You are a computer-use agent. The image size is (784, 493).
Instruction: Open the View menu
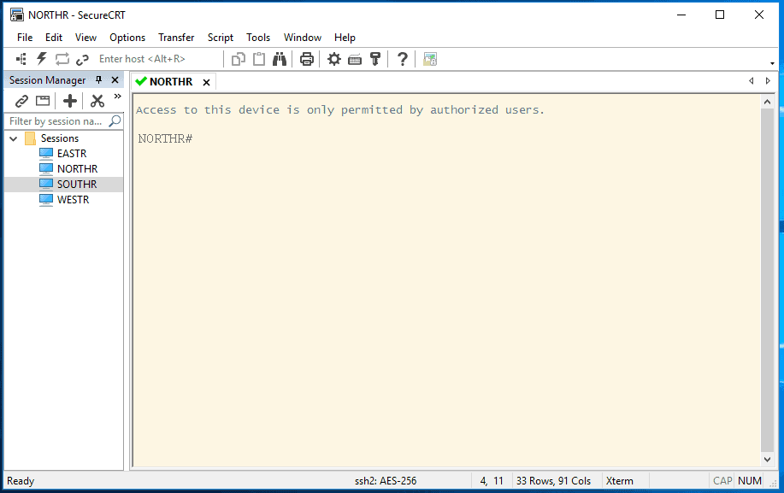(85, 38)
